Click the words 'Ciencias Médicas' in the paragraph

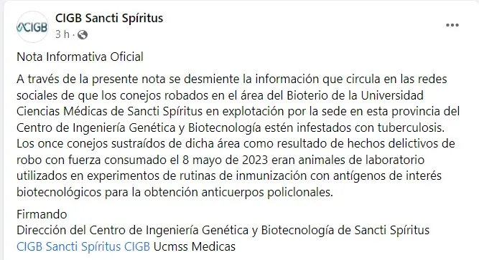tap(62, 111)
